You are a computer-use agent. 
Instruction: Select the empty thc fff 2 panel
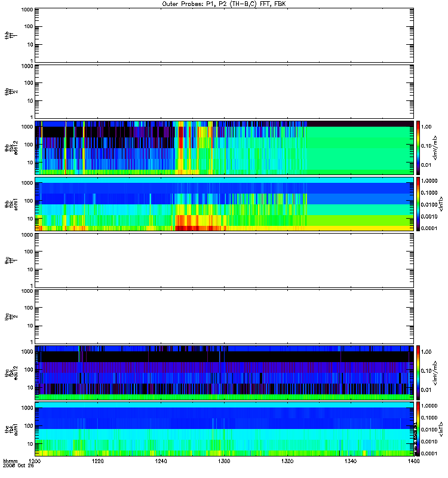point(224,317)
